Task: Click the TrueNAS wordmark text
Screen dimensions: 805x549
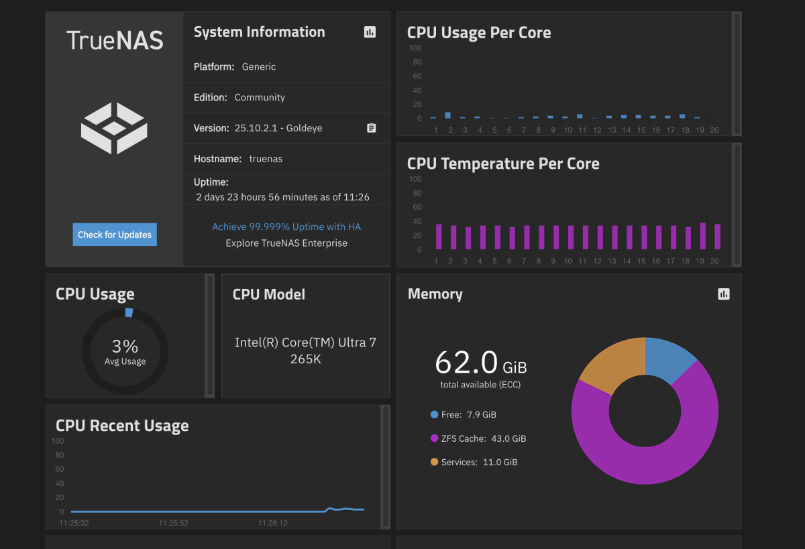Action: (115, 40)
